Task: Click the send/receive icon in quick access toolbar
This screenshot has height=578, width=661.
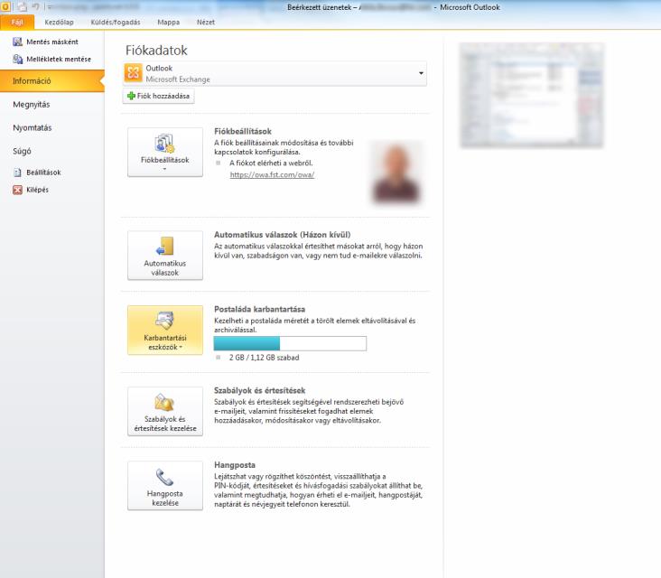Action: 22,6
